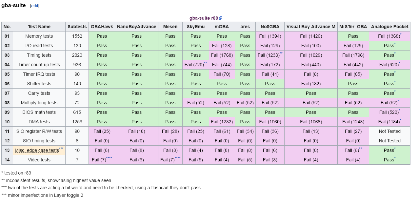Viewport: 418px width, 206px height.
Task: Click Visual Boy Advance M Fail (132) cell
Action: click(311, 84)
